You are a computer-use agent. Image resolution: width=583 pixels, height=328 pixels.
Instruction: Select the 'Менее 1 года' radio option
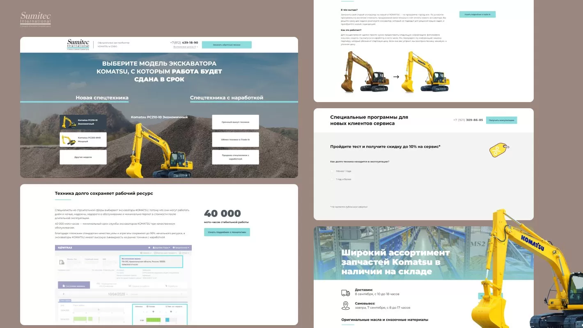[x=332, y=171]
